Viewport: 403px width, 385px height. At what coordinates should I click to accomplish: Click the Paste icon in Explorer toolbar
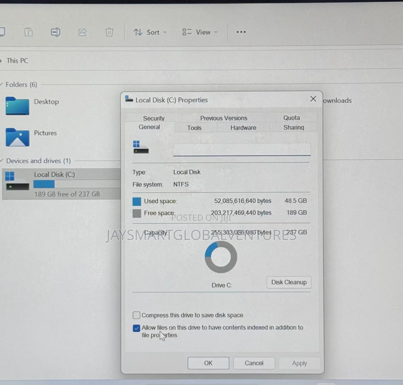click(28, 32)
